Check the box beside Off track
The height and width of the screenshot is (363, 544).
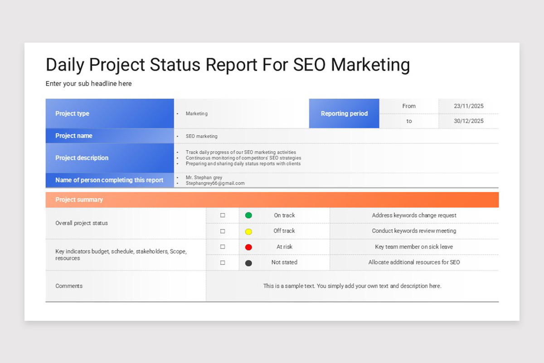point(222,231)
